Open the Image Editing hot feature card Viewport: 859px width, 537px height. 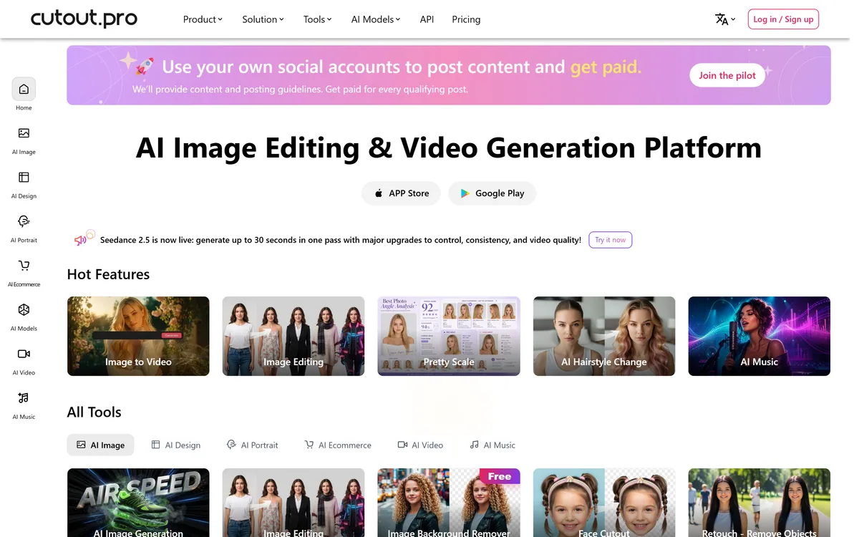293,336
